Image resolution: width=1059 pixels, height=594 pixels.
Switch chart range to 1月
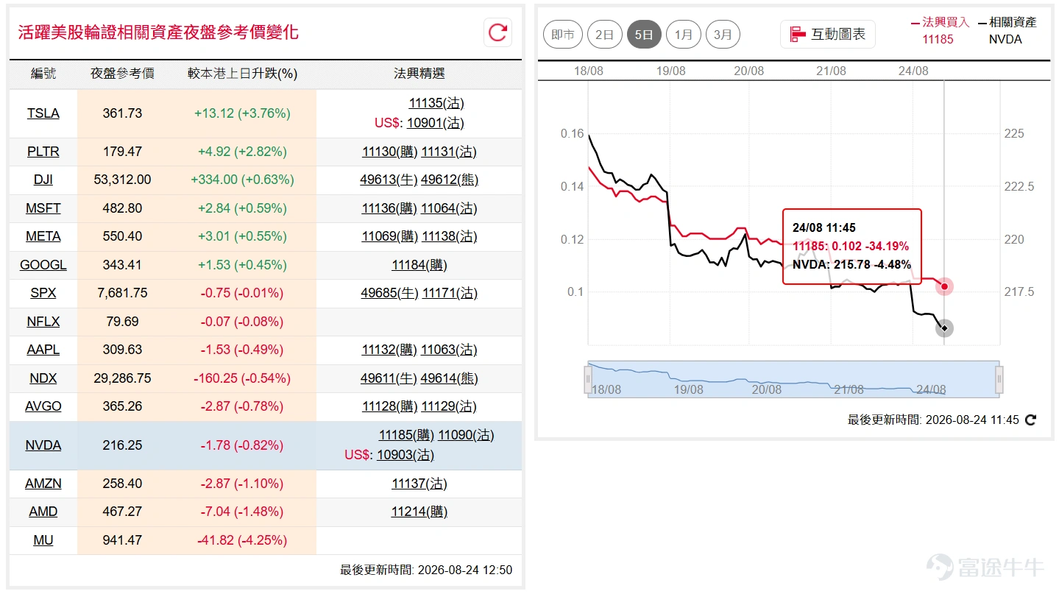(684, 35)
